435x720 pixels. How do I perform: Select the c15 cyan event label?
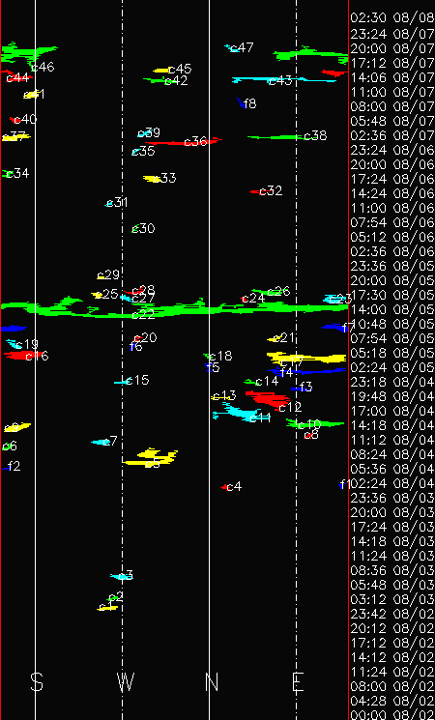(x=138, y=380)
